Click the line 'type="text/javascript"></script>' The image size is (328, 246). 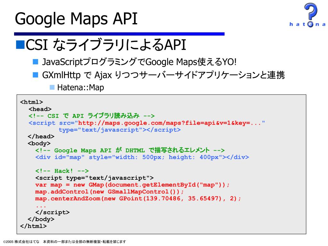[x=120, y=130]
